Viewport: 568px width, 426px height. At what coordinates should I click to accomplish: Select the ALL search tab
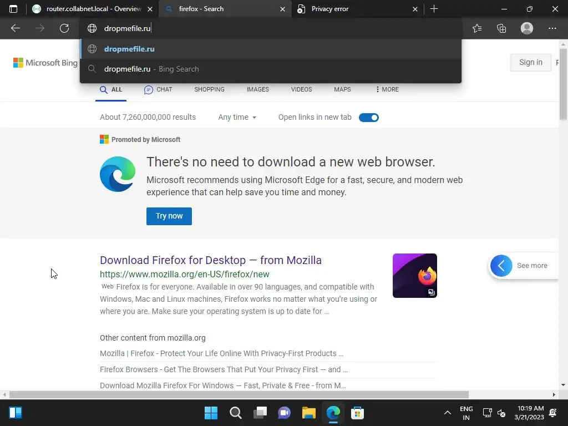pos(111,89)
